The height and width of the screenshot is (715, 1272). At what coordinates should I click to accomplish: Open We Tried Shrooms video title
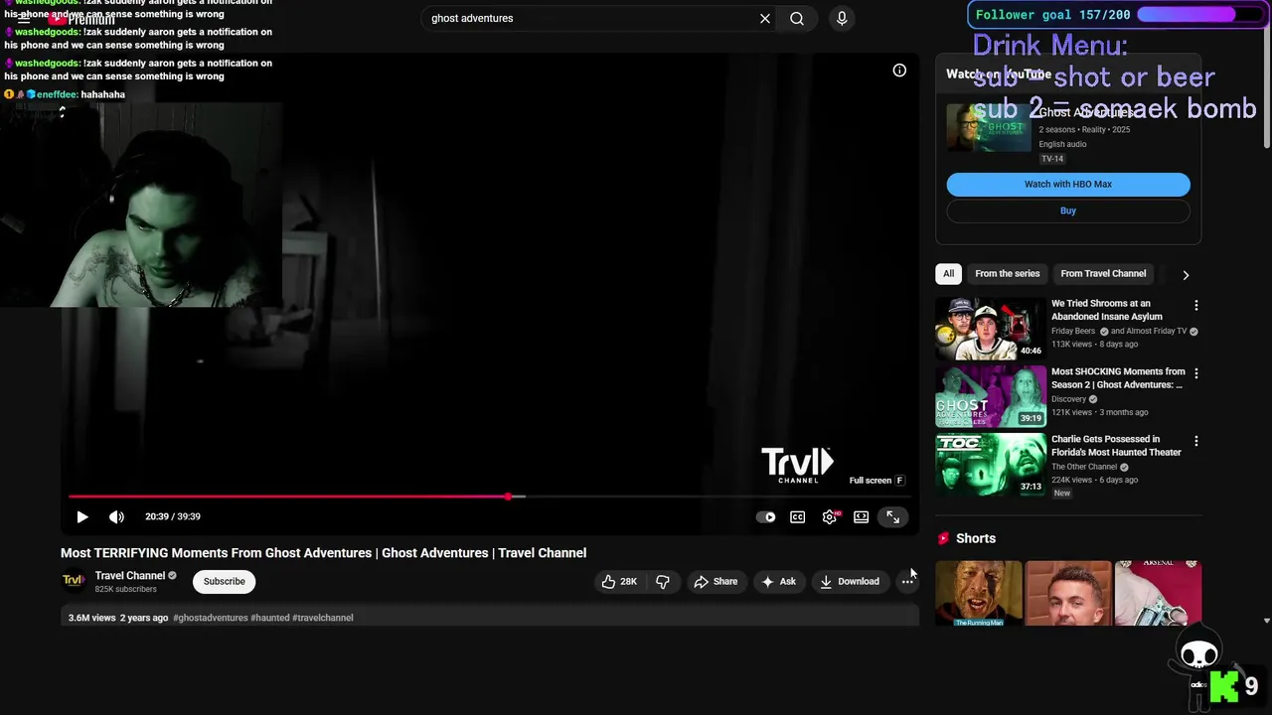click(x=1107, y=310)
